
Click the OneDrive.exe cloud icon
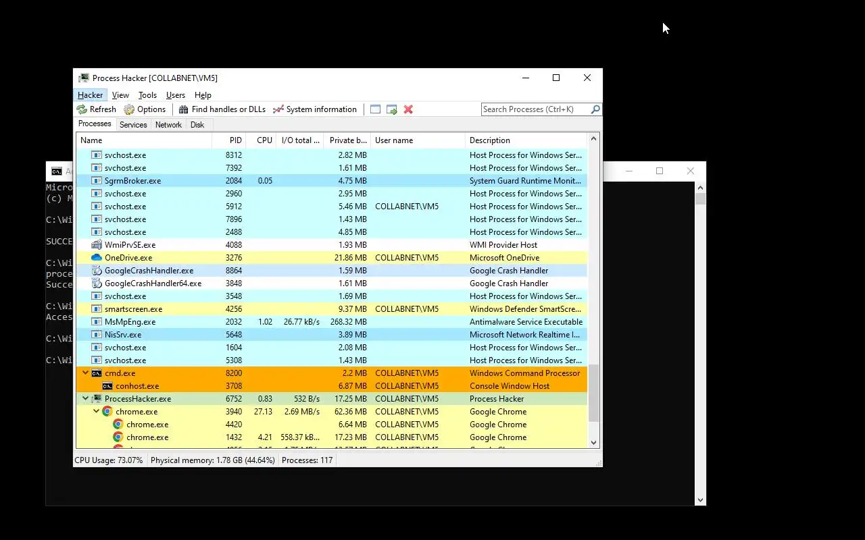coord(97,258)
